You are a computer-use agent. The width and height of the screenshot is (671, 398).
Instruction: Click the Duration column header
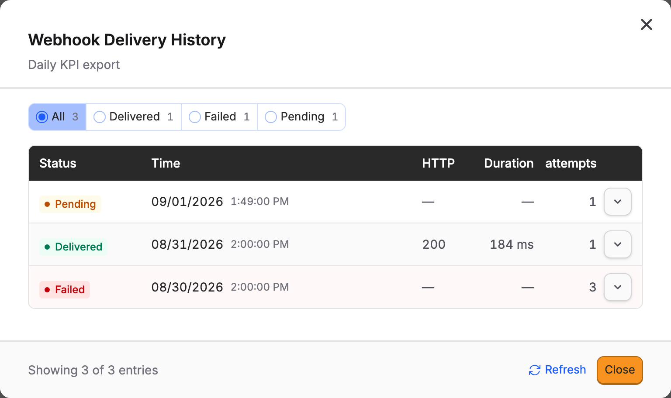509,163
